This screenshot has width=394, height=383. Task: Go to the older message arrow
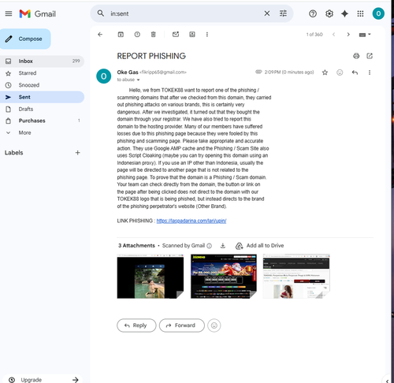348,35
